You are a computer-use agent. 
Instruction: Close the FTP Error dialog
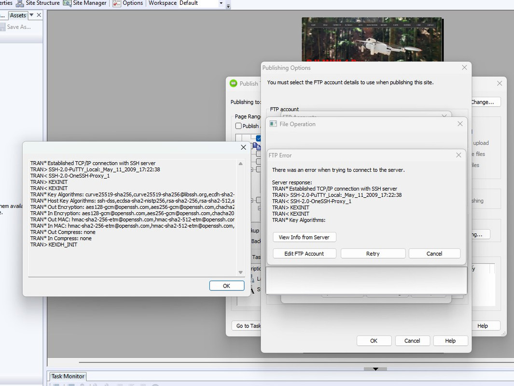coord(458,155)
